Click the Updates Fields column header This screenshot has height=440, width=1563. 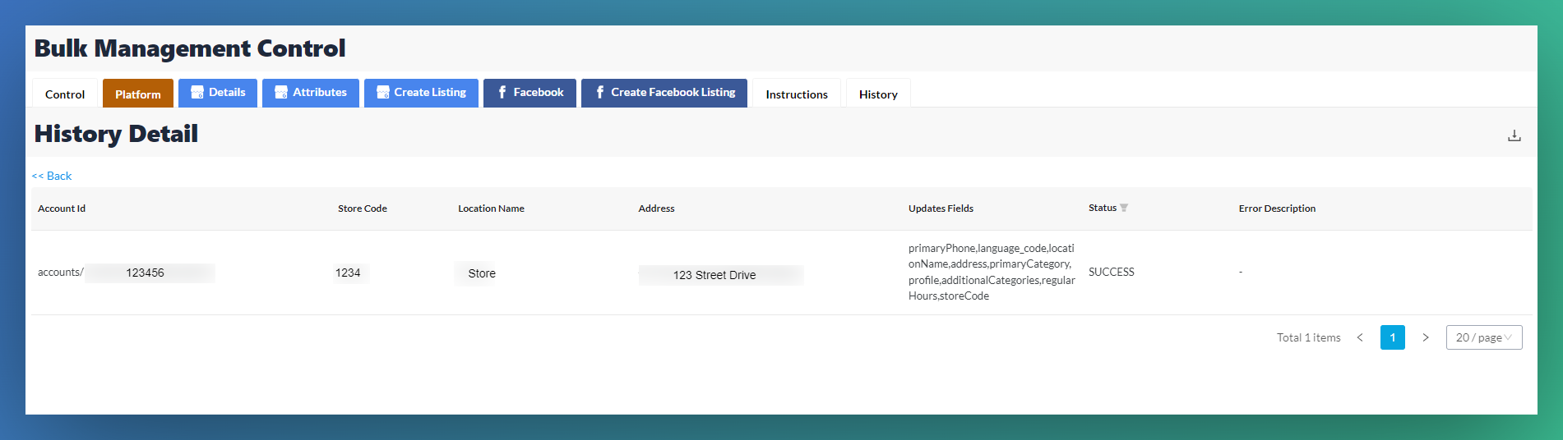pyautogui.click(x=941, y=209)
